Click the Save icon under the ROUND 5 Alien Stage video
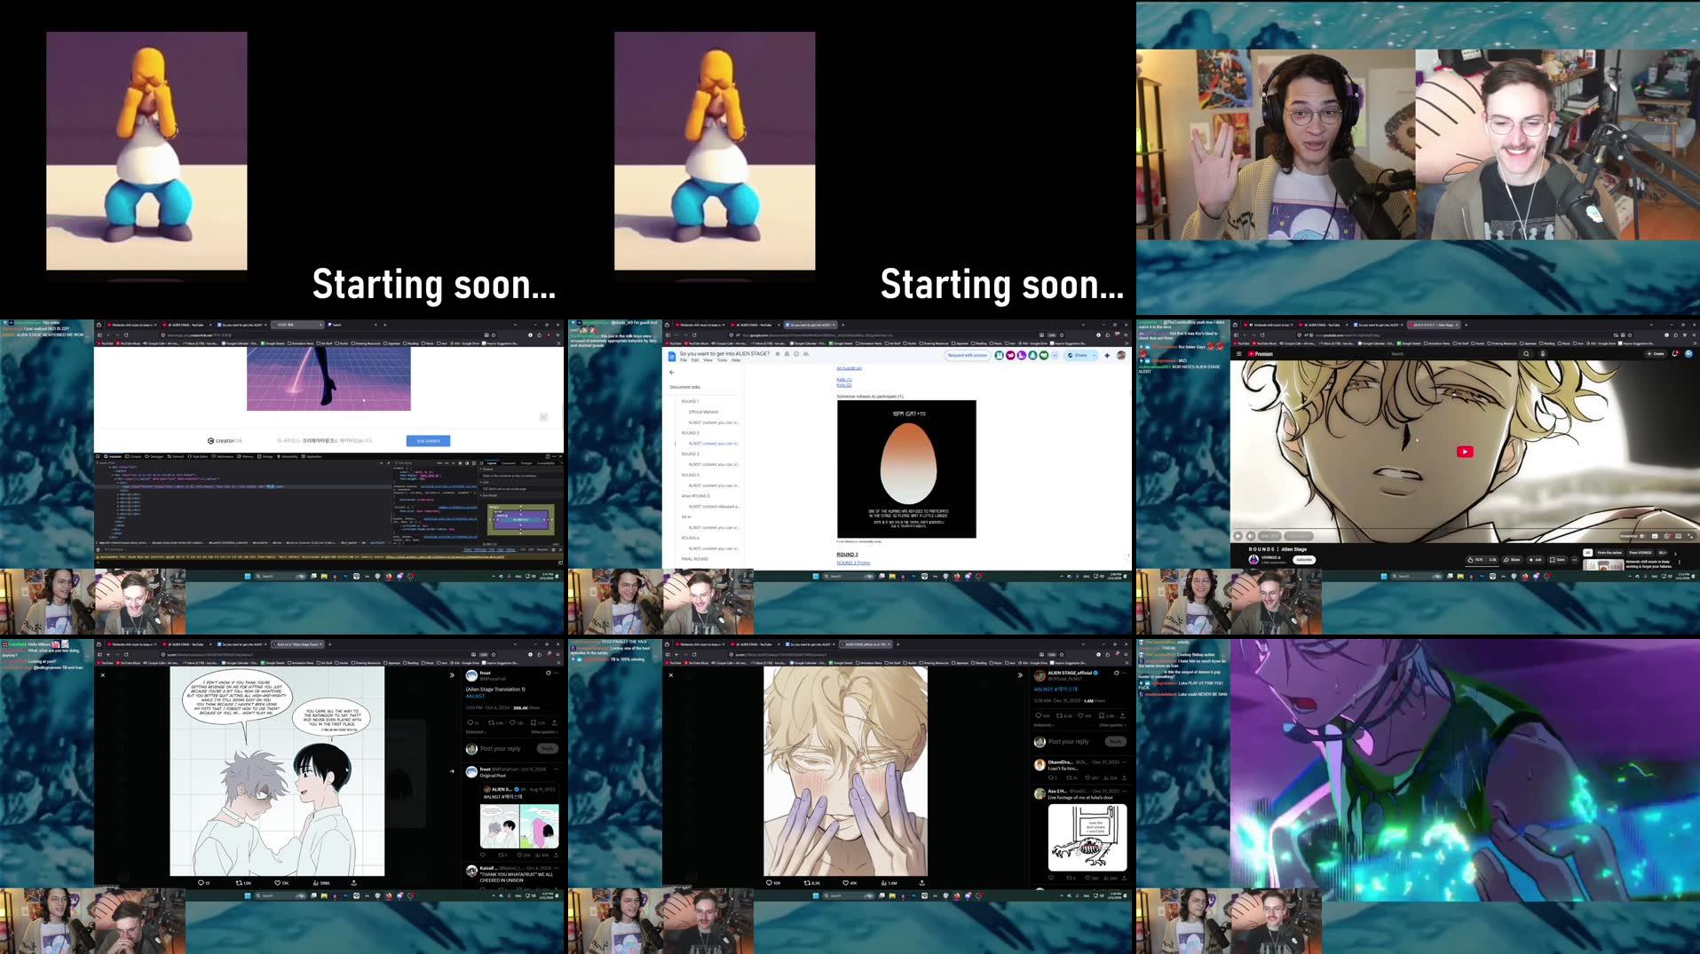 pyautogui.click(x=1554, y=560)
